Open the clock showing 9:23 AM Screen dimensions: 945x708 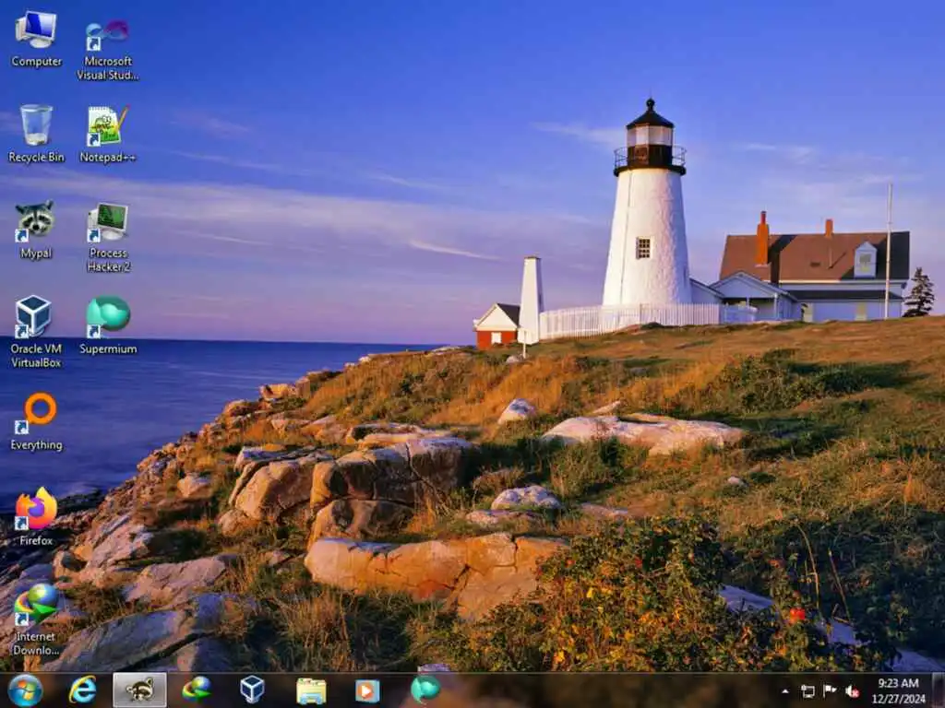pos(898,690)
